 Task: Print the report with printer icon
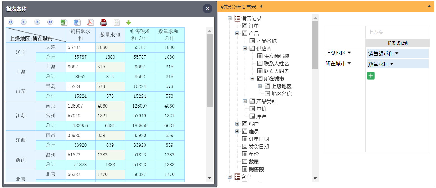pyautogui.click(x=104, y=22)
